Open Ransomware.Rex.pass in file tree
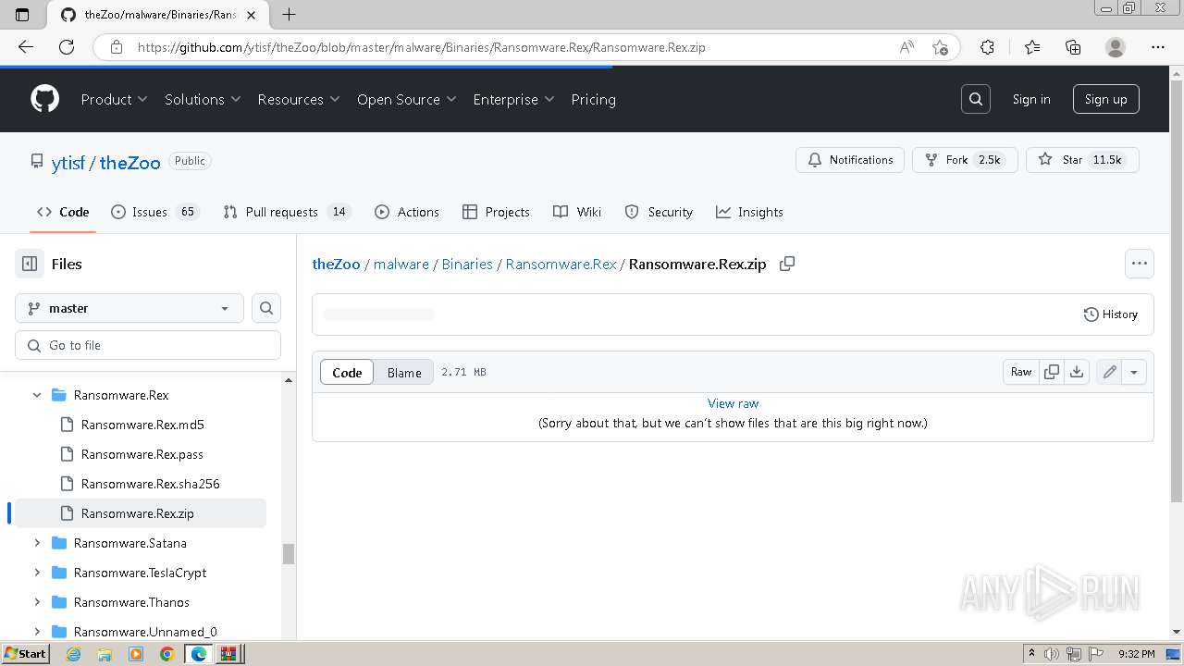Image resolution: width=1184 pixels, height=666 pixels. (x=142, y=454)
